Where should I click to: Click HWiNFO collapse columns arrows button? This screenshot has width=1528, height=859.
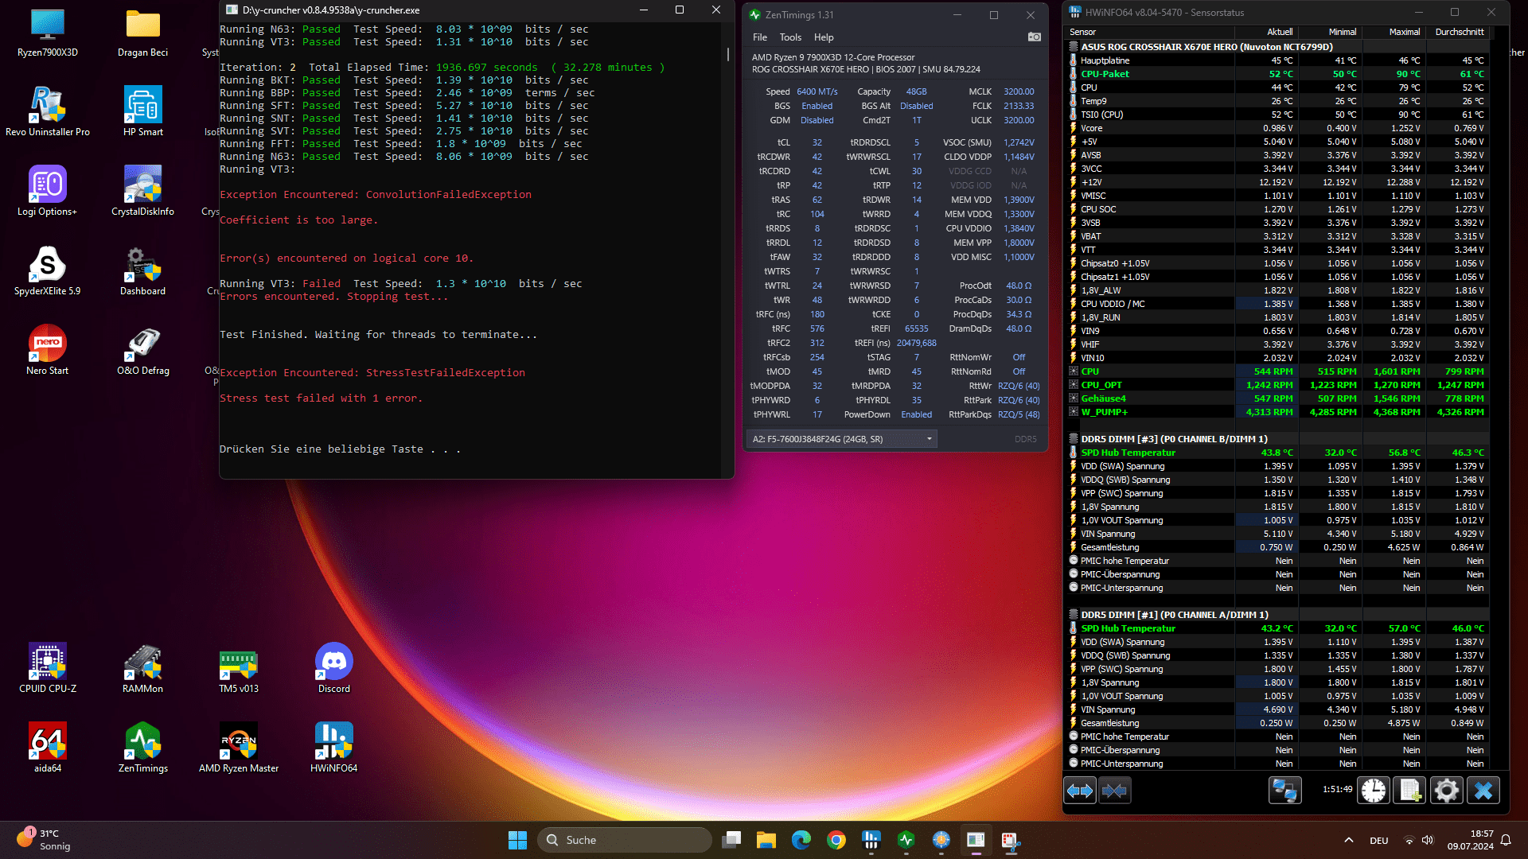click(x=1114, y=791)
